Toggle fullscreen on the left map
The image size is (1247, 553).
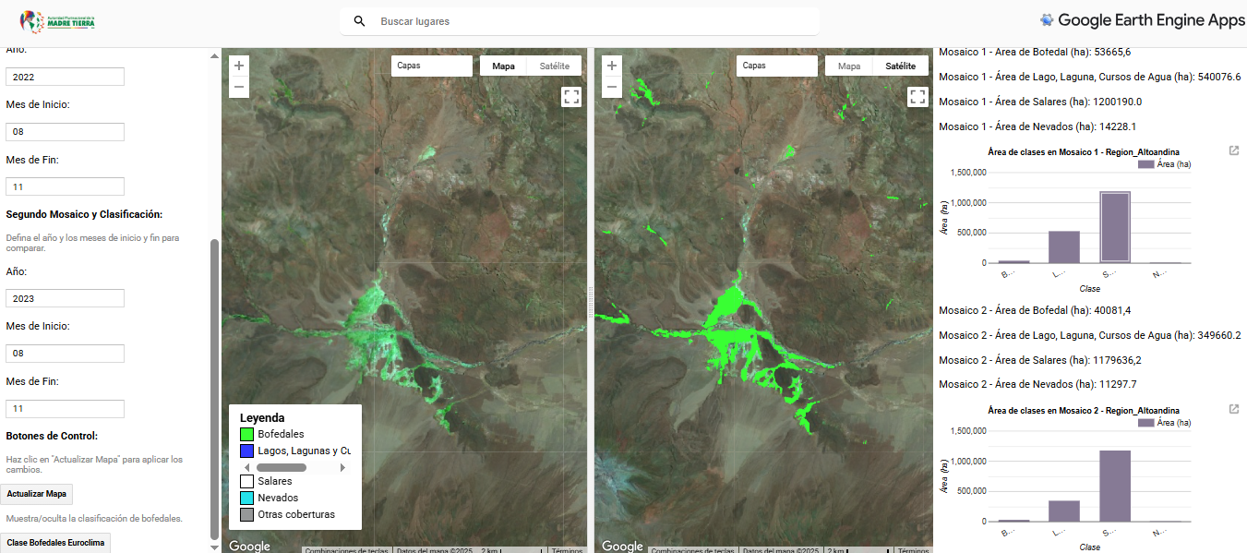point(571,97)
